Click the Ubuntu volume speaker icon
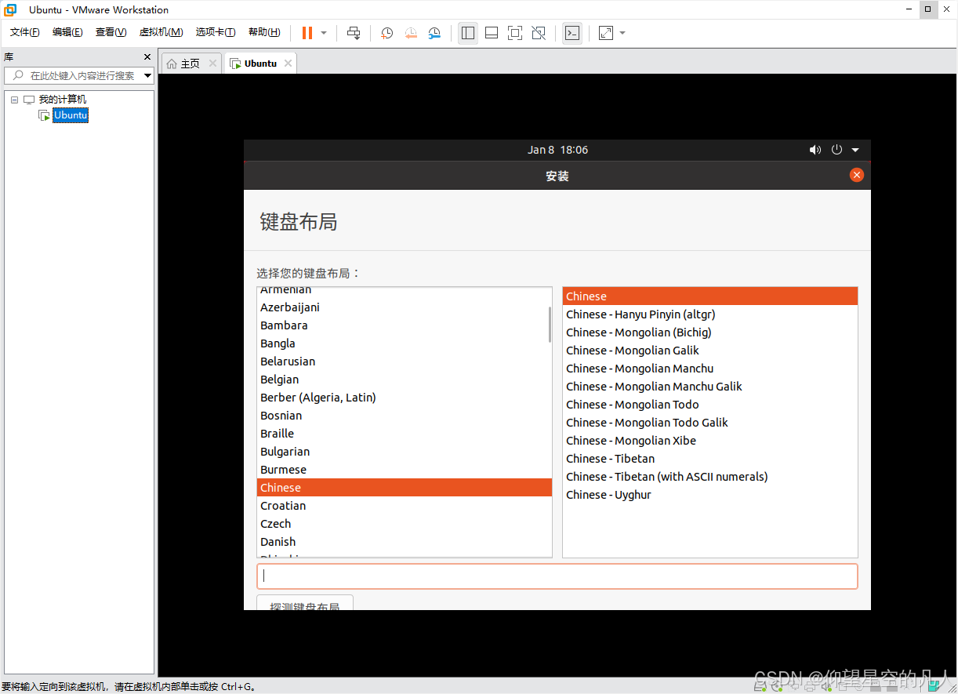 (x=815, y=150)
